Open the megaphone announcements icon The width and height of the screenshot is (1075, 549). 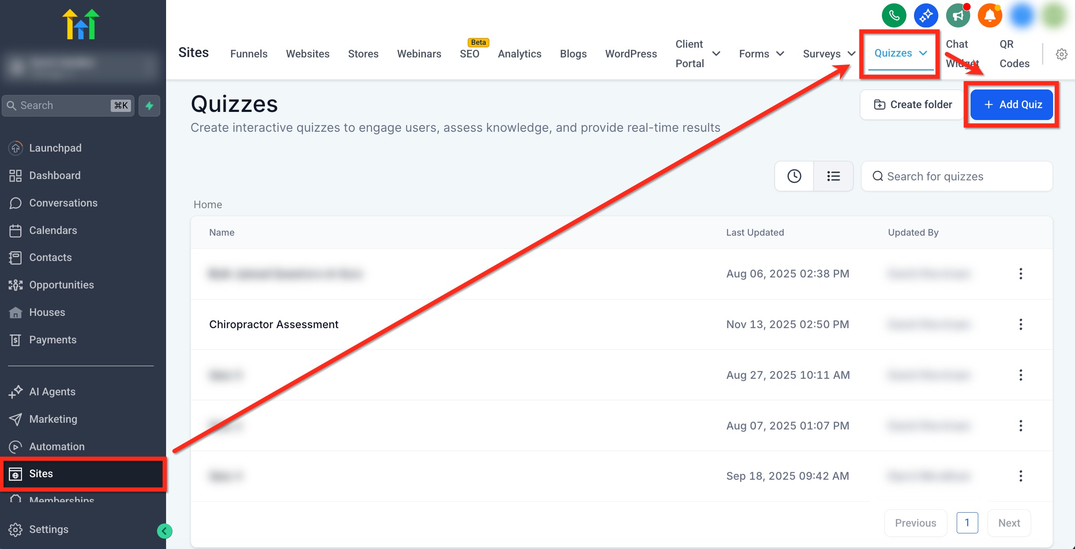tap(958, 16)
